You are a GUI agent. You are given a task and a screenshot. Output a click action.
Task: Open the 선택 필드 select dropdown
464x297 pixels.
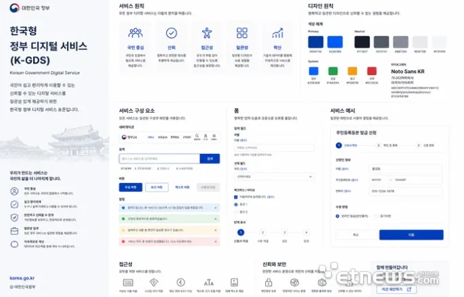coord(274,177)
